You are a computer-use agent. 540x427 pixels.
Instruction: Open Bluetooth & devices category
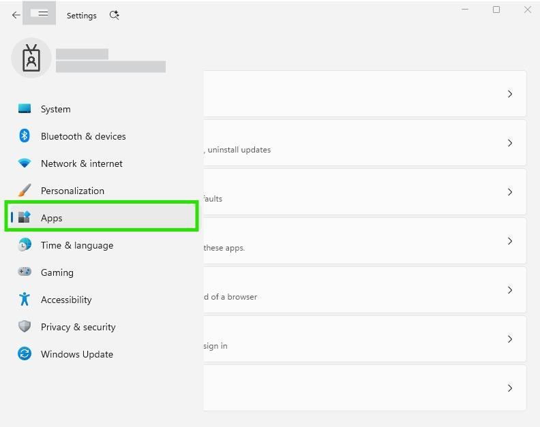click(x=101, y=136)
